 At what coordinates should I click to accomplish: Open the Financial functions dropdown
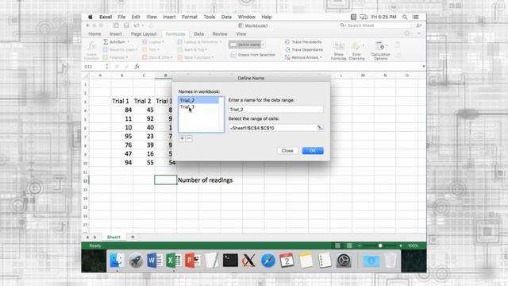tap(115, 57)
